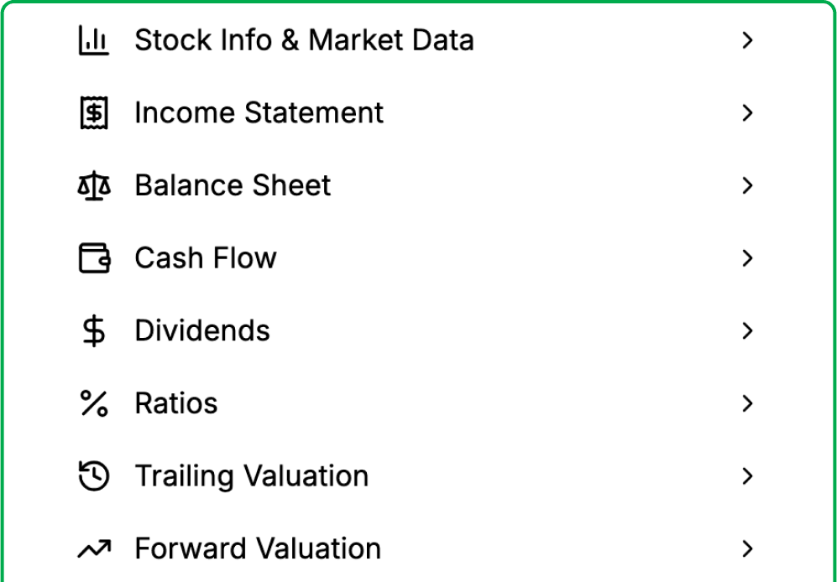The width and height of the screenshot is (837, 582).
Task: Click the dollar sign icon for Dividends
Action: [x=94, y=330]
